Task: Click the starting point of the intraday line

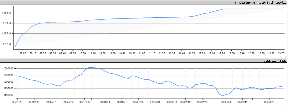Action: point(15,47)
